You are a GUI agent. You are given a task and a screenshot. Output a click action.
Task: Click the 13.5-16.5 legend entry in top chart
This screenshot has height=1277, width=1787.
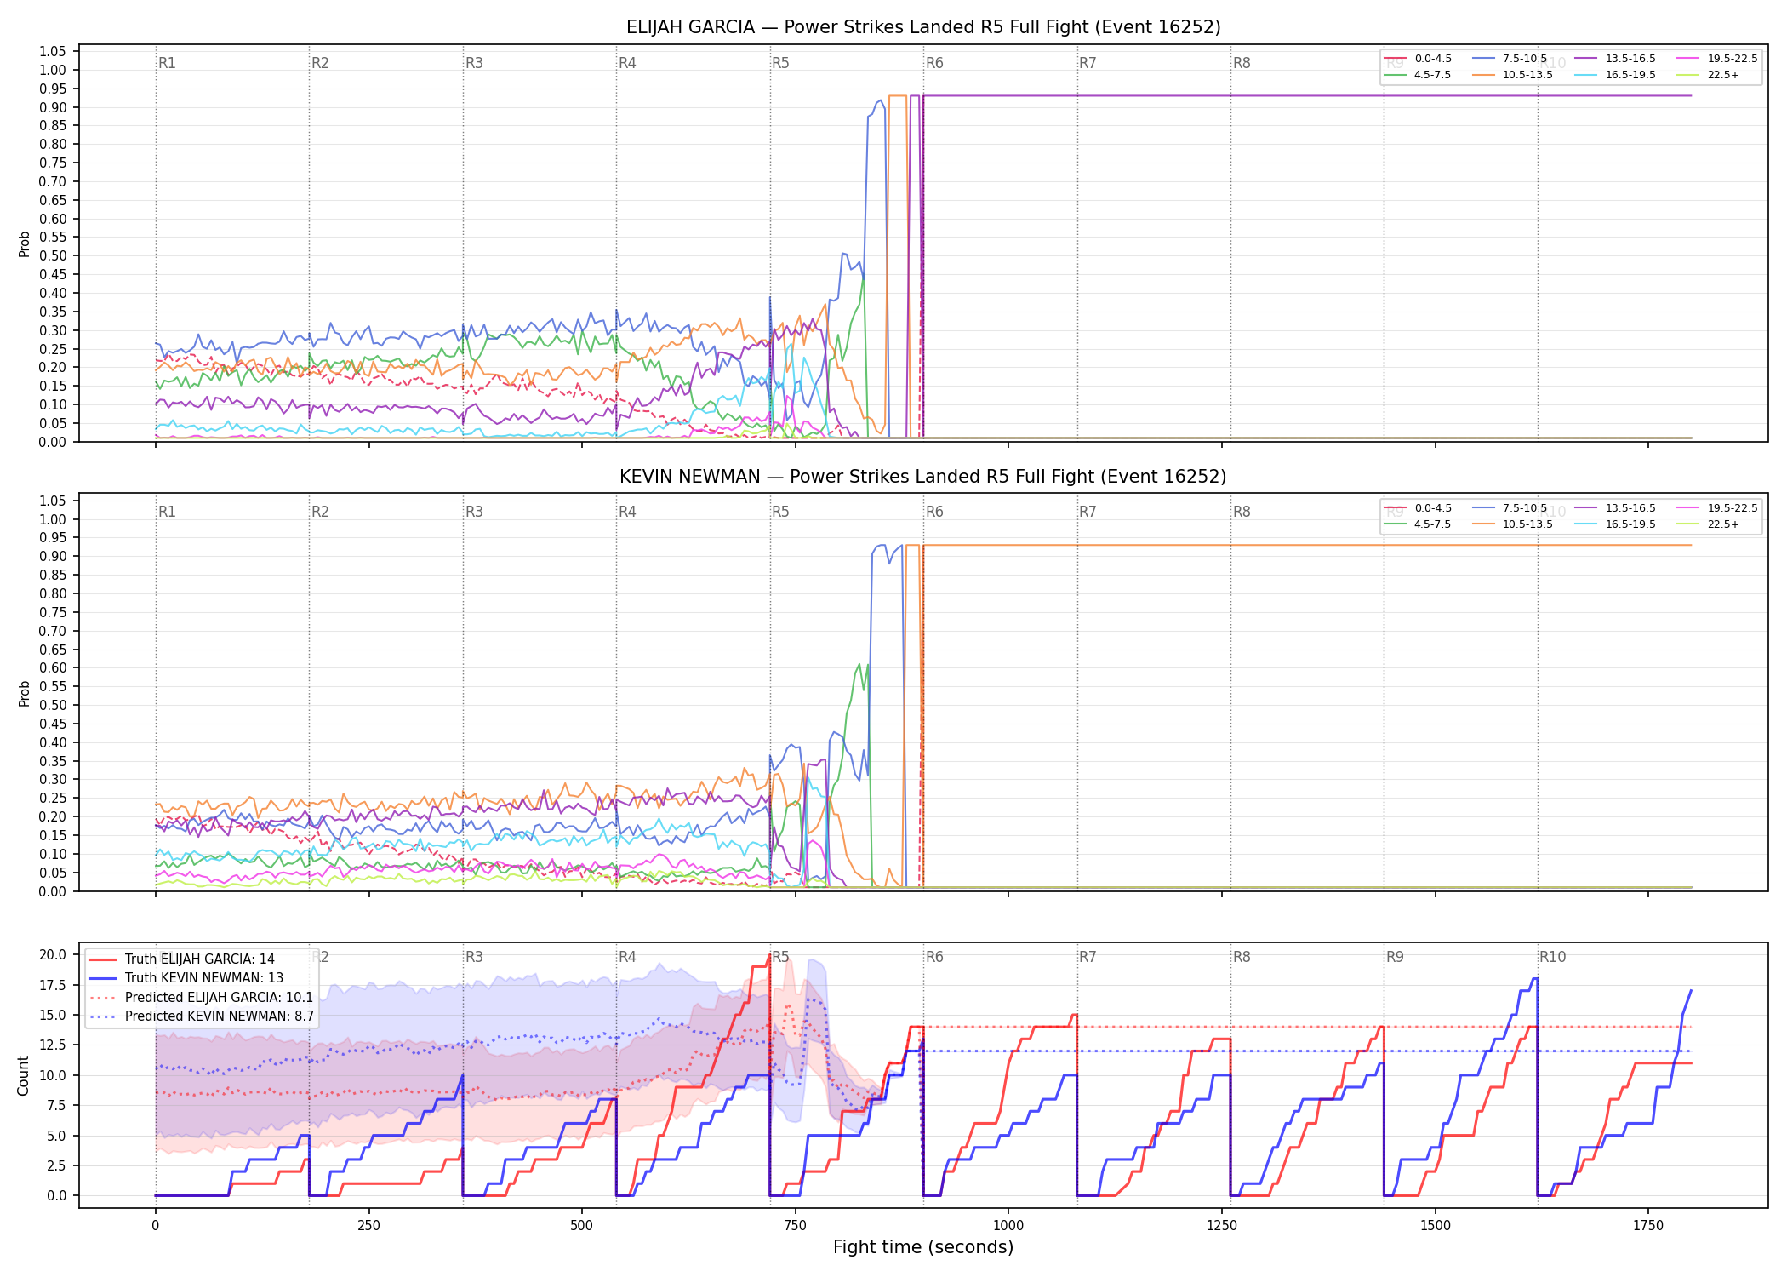click(x=1615, y=59)
